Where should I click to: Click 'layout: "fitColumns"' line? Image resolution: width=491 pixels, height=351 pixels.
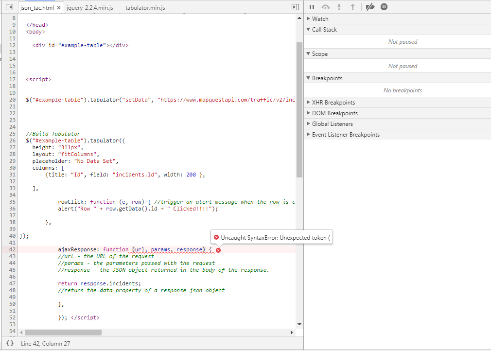[x=66, y=154]
